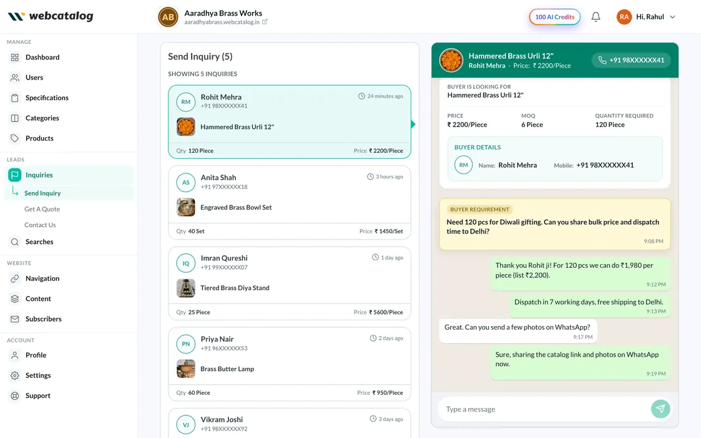Open notifications bell
The image size is (701, 438).
tap(595, 17)
